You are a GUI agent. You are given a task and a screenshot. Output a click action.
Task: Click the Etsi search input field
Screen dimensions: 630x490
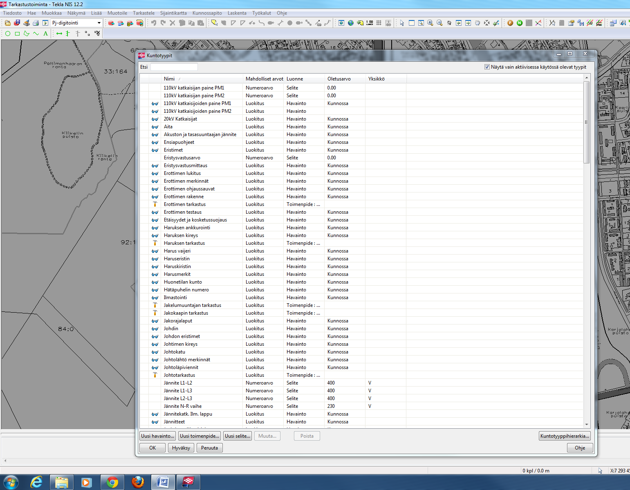pyautogui.click(x=174, y=67)
